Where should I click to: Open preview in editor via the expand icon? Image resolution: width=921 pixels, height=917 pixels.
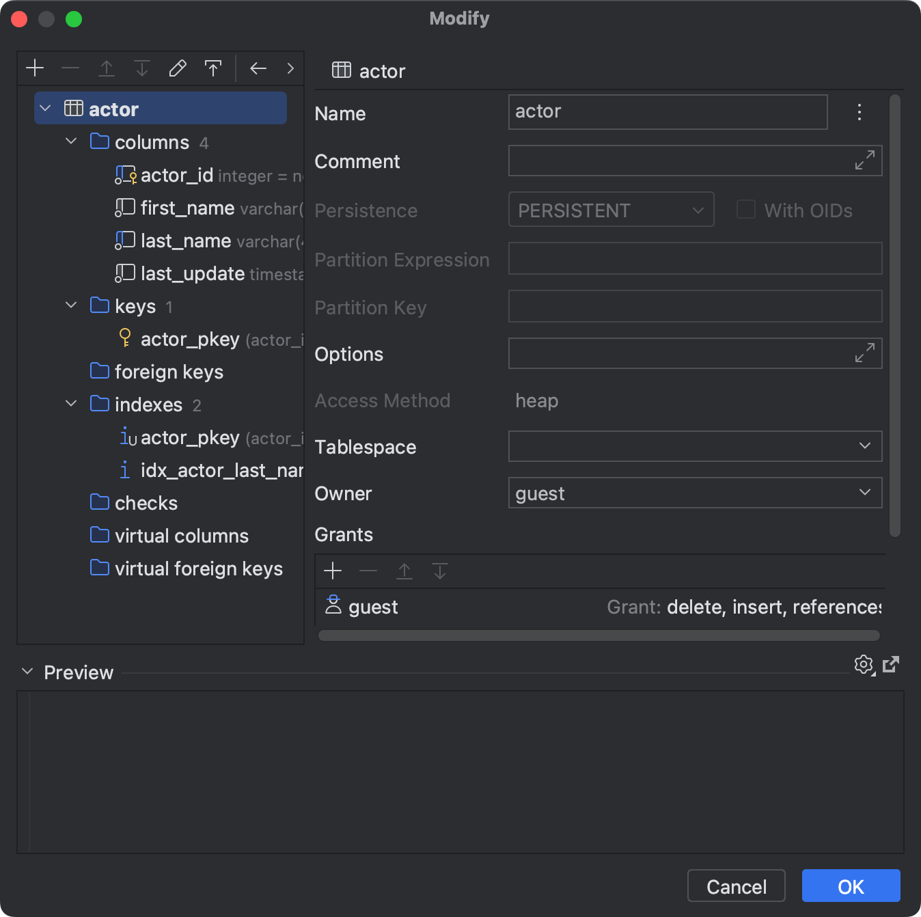click(891, 664)
